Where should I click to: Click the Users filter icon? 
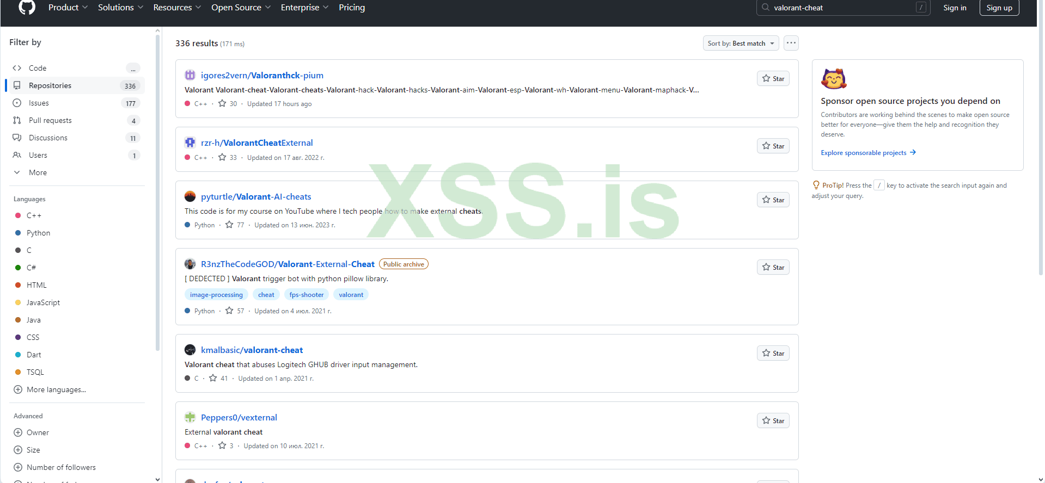pos(17,155)
